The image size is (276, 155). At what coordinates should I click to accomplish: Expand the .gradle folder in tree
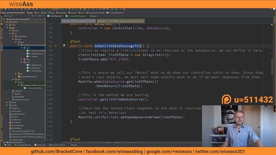(x=7, y=22)
